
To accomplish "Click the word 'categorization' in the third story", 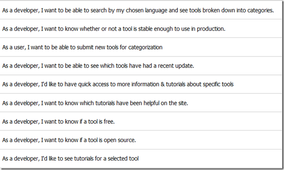I will coord(145,48).
